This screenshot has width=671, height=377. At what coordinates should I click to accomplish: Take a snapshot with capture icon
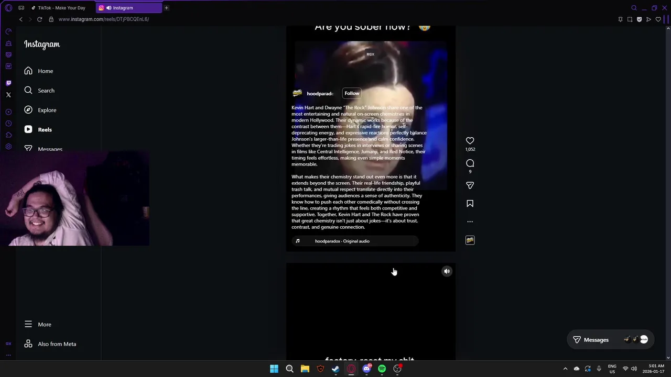click(x=630, y=19)
